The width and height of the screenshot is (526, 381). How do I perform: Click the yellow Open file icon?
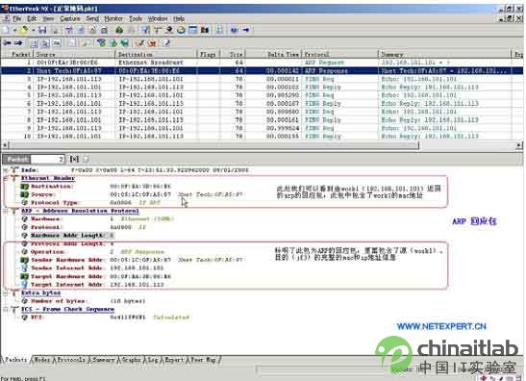[x=24, y=30]
